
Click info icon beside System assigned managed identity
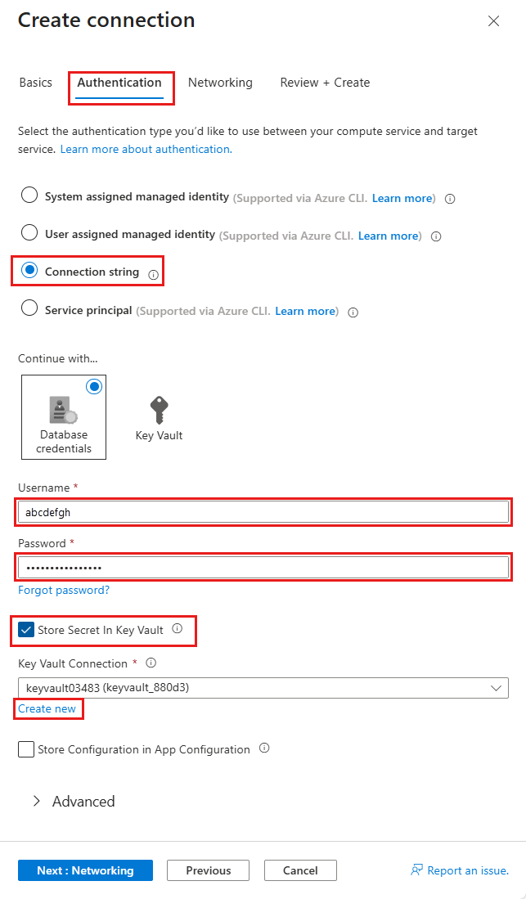(450, 199)
